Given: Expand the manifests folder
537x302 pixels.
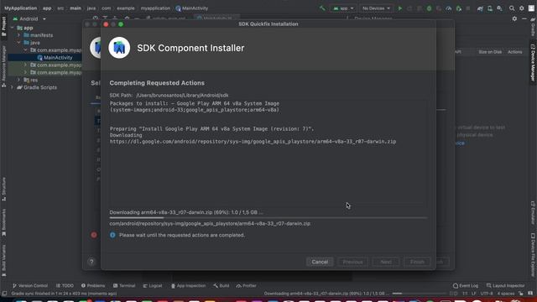Looking at the screenshot, I should click(18, 35).
